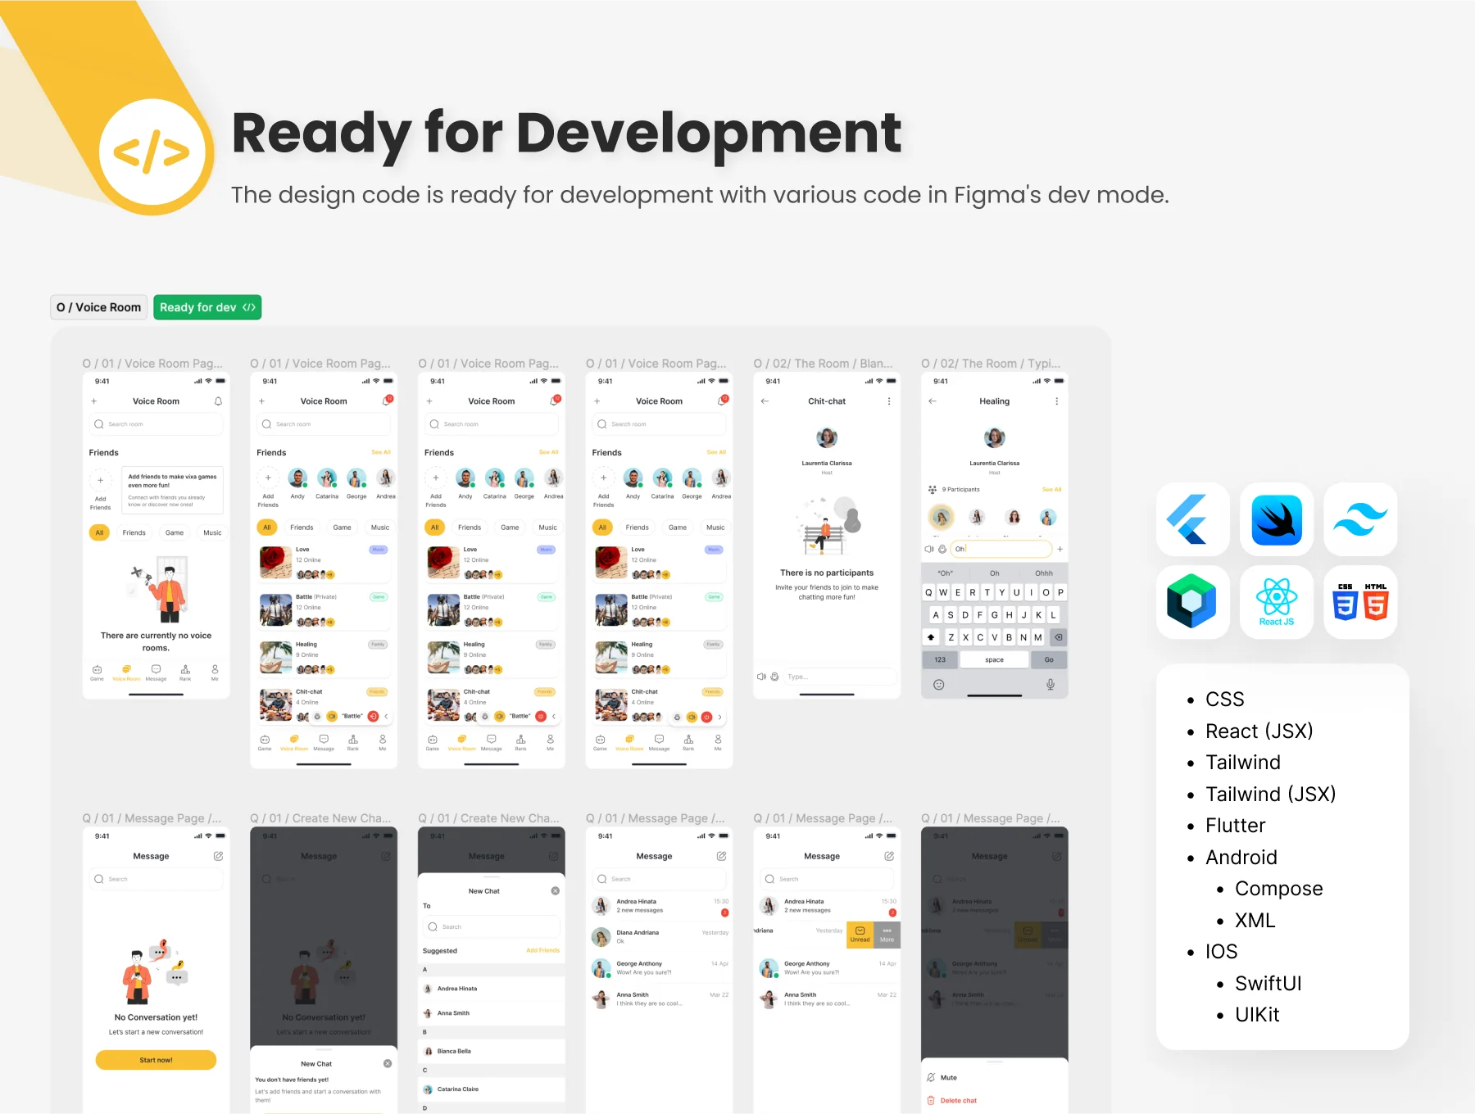The height and width of the screenshot is (1114, 1475).
Task: Click the "O / 02/ The Room / Blan..." frame title
Action: click(823, 363)
